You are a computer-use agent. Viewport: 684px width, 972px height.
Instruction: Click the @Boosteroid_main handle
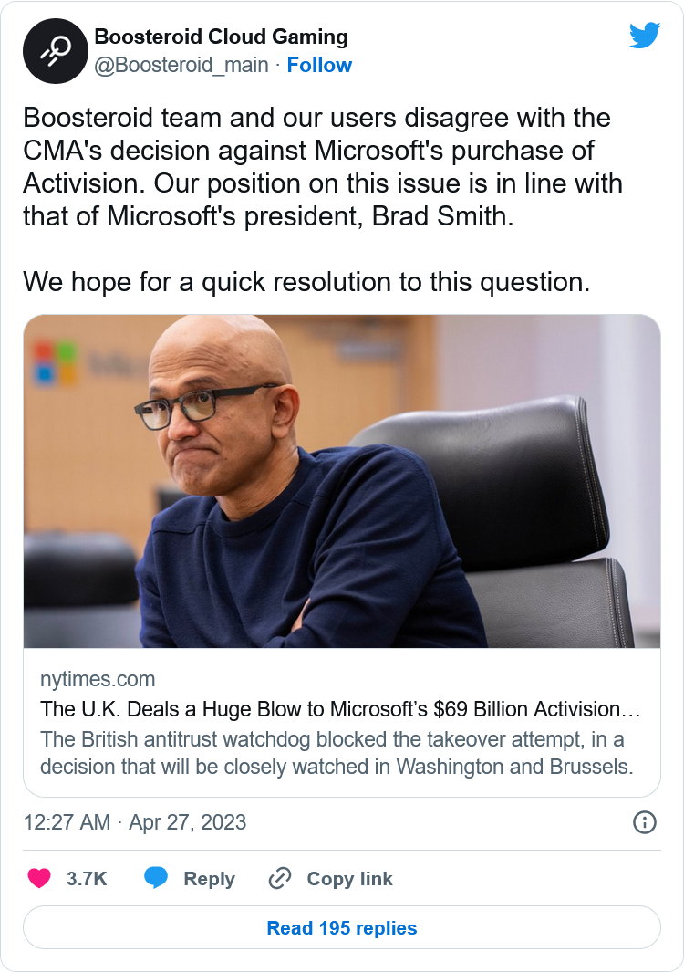tap(181, 65)
